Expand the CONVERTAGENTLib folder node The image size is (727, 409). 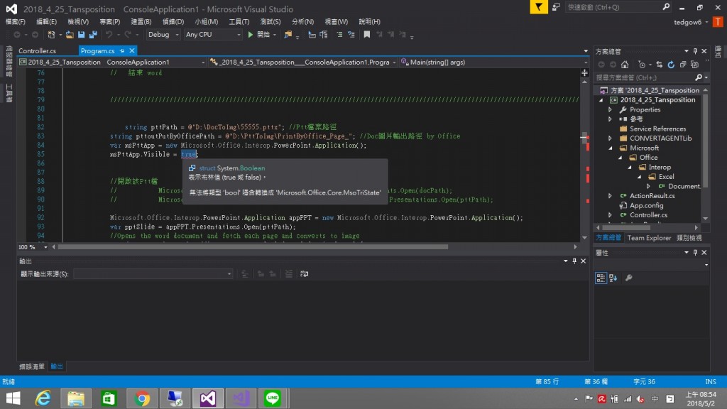(x=611, y=138)
